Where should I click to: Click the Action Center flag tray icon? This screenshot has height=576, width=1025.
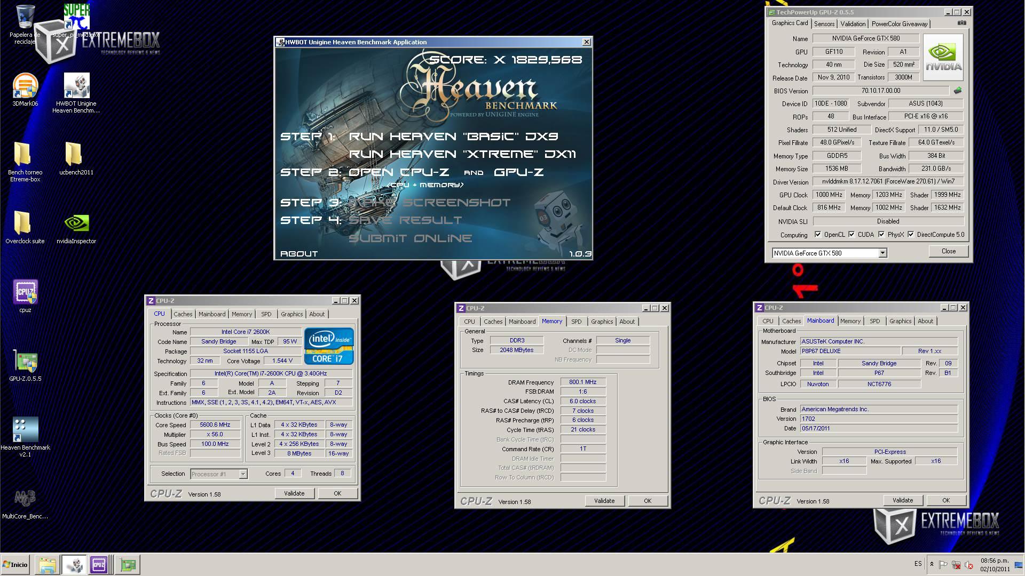pyautogui.click(x=943, y=565)
